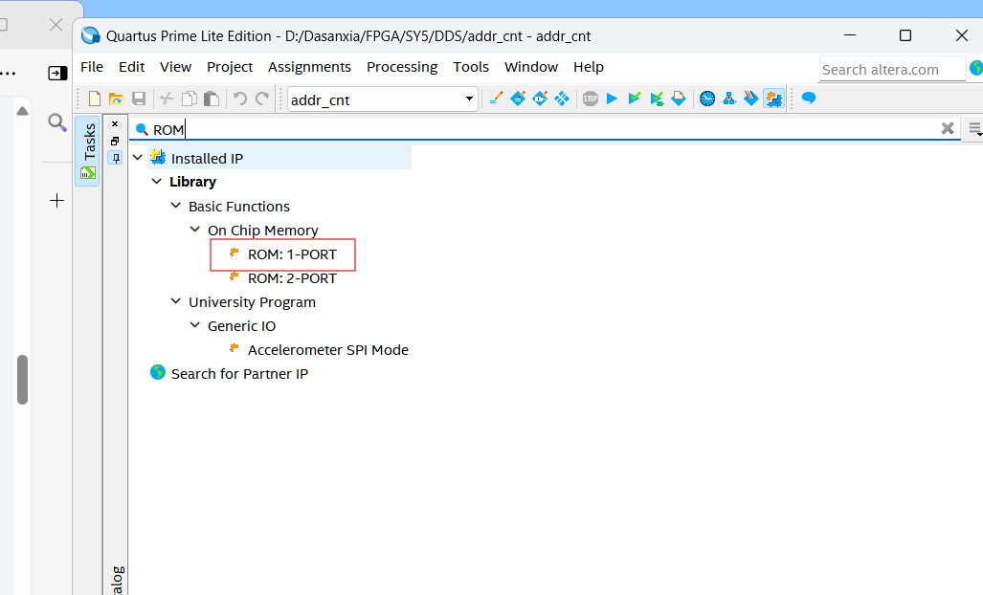Click the Paste clipboard icon
983x595 pixels.
(212, 99)
